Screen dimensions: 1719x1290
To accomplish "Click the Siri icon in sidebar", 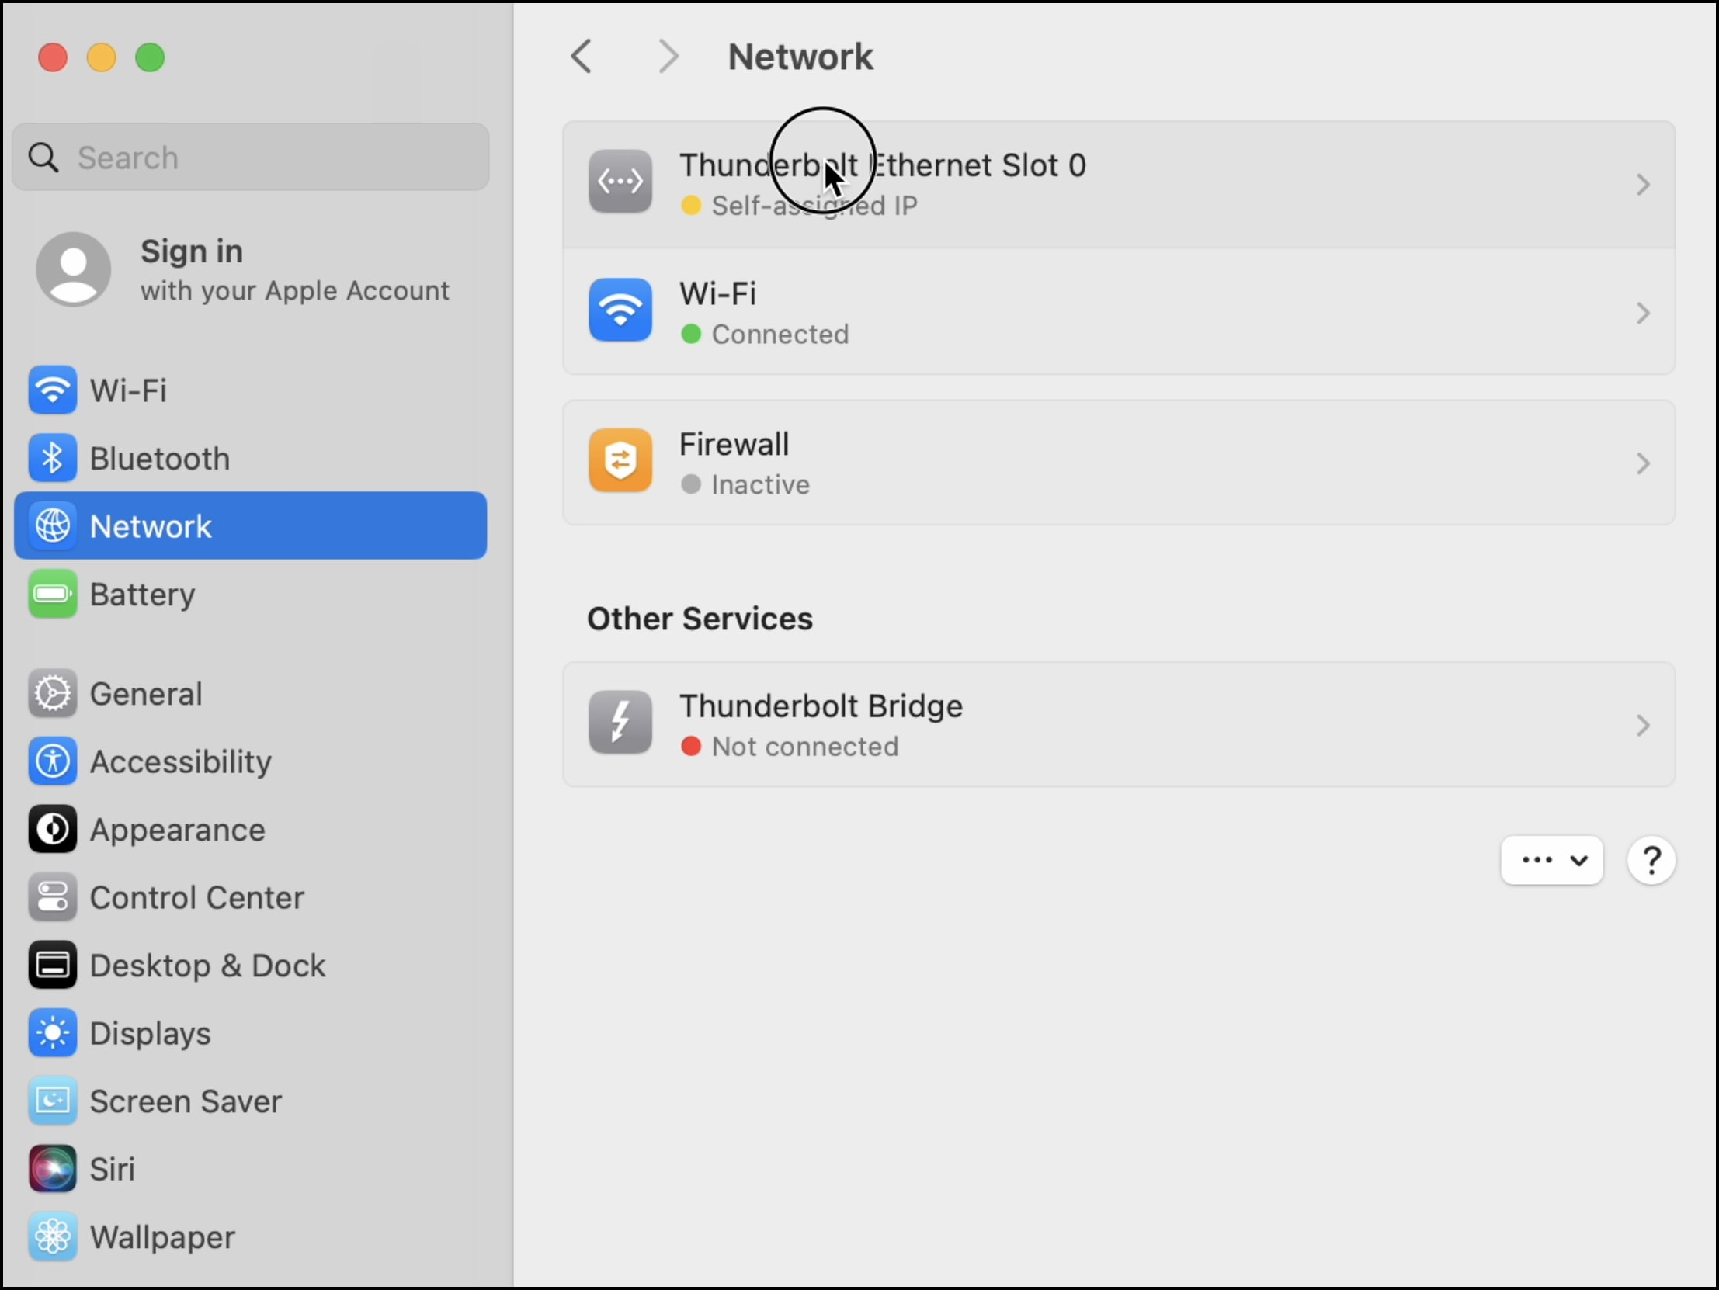I will click(52, 1168).
